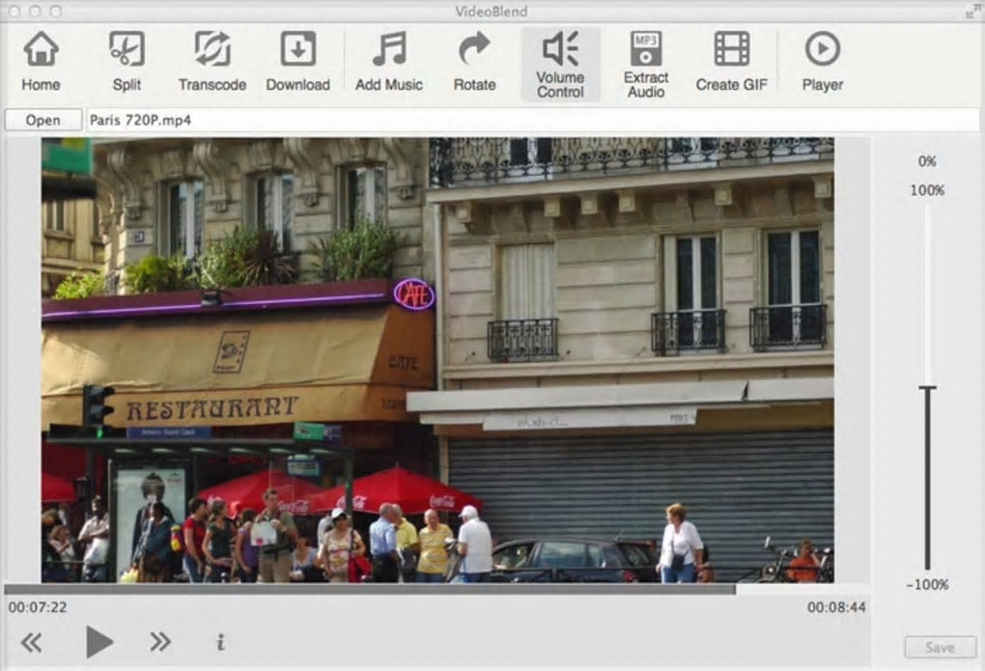The image size is (985, 671).
Task: Click the Paris 720P.mp4 file path field
Action: click(x=532, y=120)
